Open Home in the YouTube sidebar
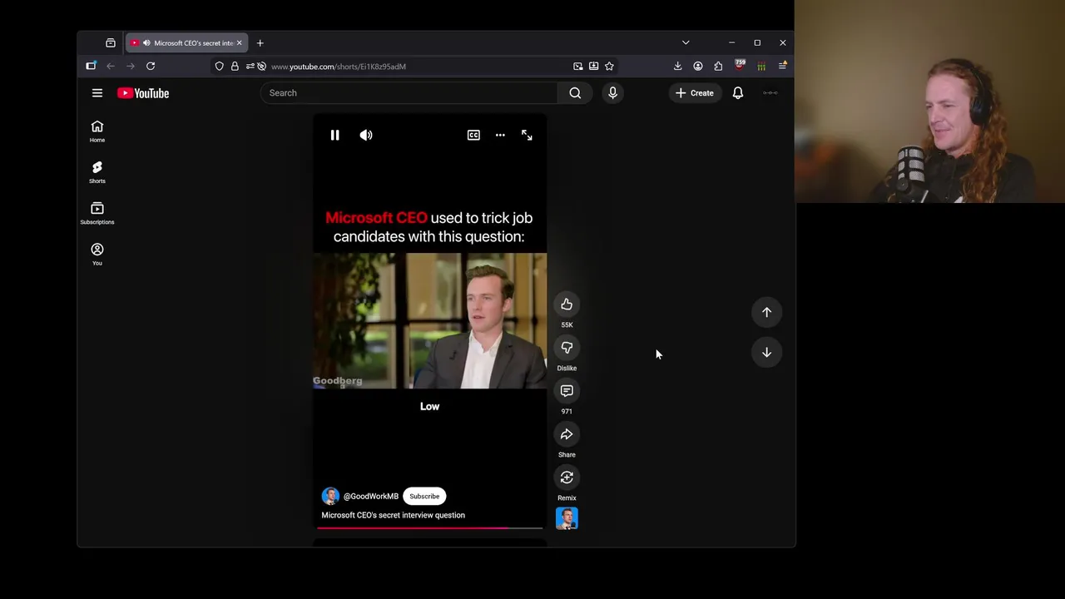1065x599 pixels. [x=97, y=131]
